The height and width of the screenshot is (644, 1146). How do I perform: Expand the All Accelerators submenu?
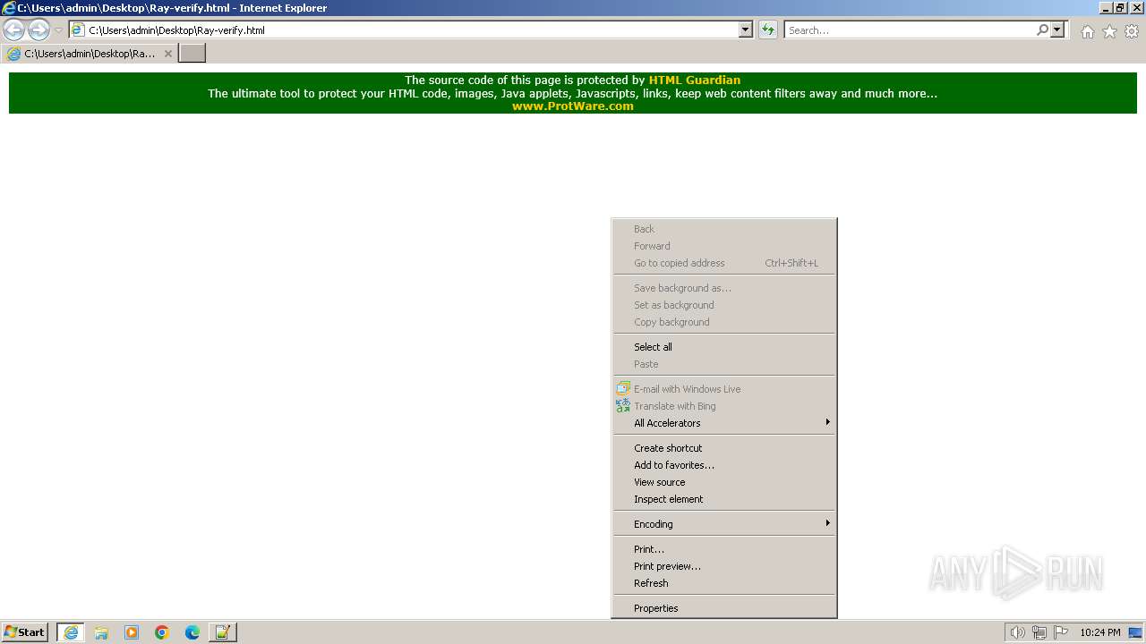724,423
